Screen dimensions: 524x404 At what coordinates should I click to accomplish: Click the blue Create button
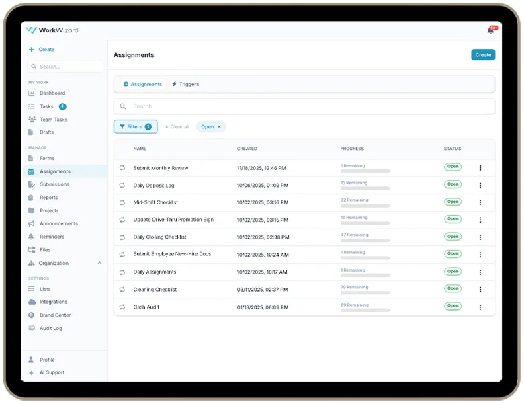(x=482, y=55)
